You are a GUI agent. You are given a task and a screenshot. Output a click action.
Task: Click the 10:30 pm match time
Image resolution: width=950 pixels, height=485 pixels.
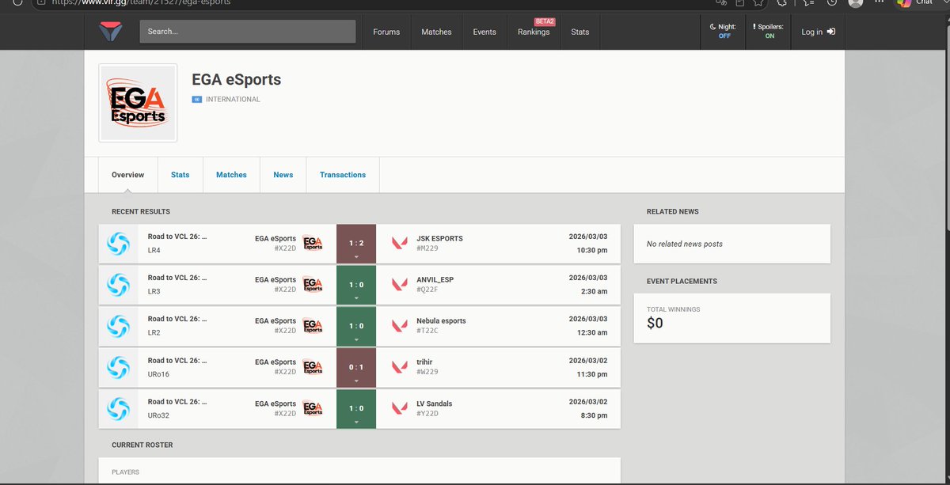tap(592, 251)
